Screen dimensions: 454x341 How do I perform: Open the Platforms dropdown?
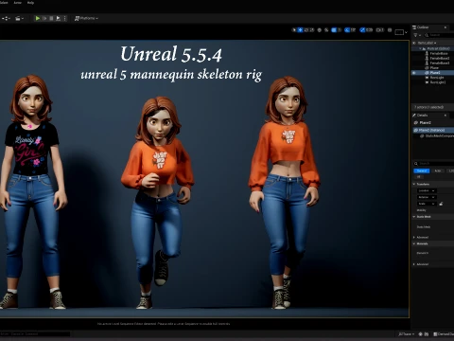pyautogui.click(x=86, y=18)
